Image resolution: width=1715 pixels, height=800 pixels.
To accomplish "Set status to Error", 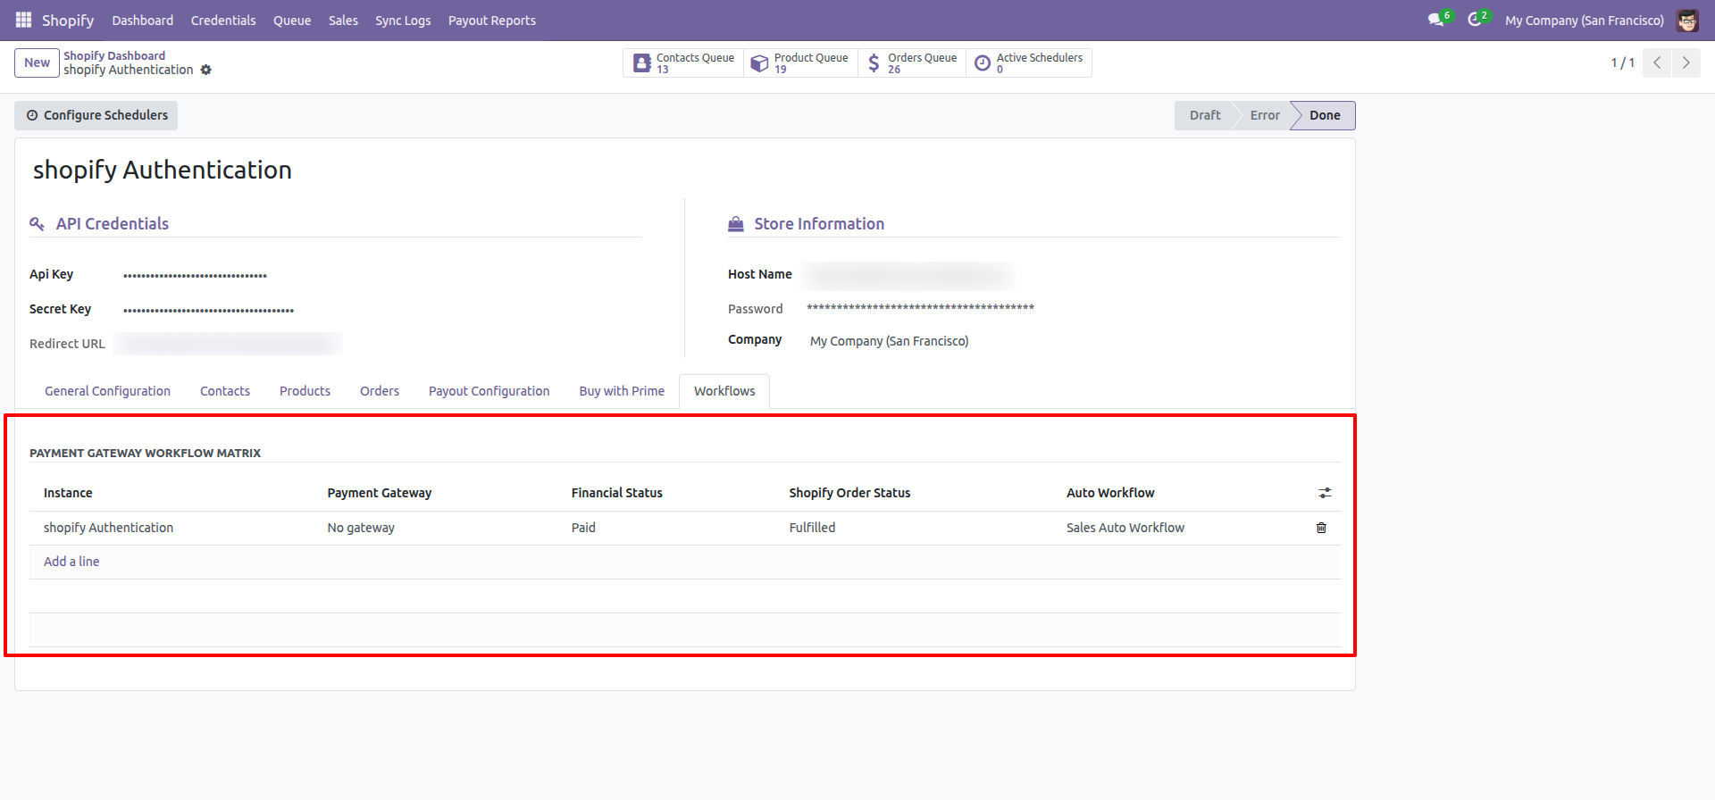I will [1265, 115].
